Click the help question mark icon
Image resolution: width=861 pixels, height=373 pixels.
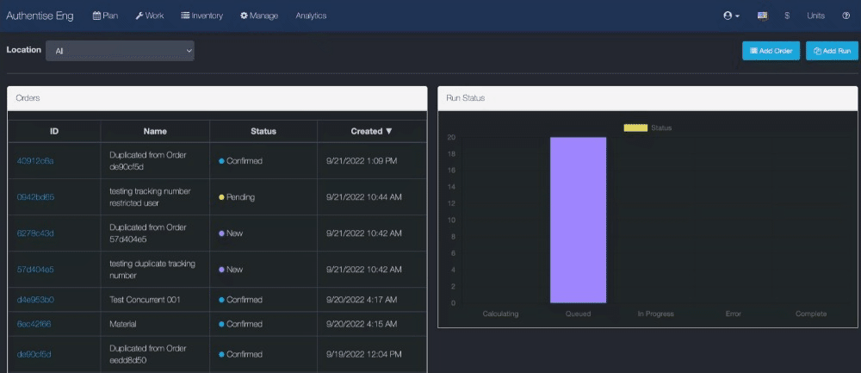click(846, 16)
